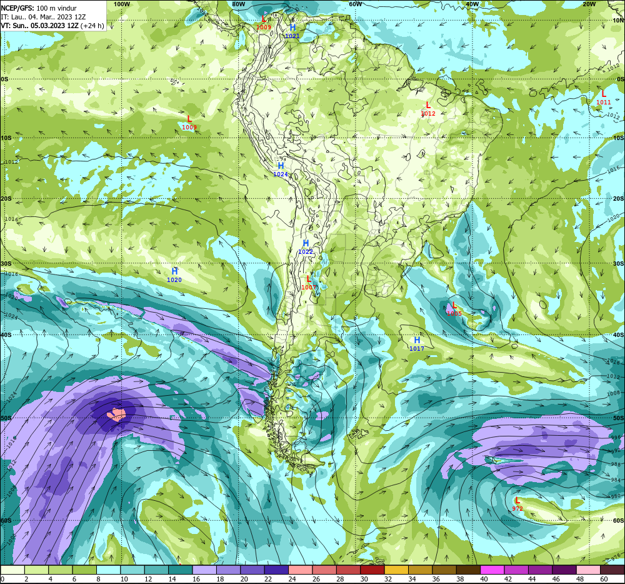Click the lavender swatch between 16 and 18

tap(204, 570)
